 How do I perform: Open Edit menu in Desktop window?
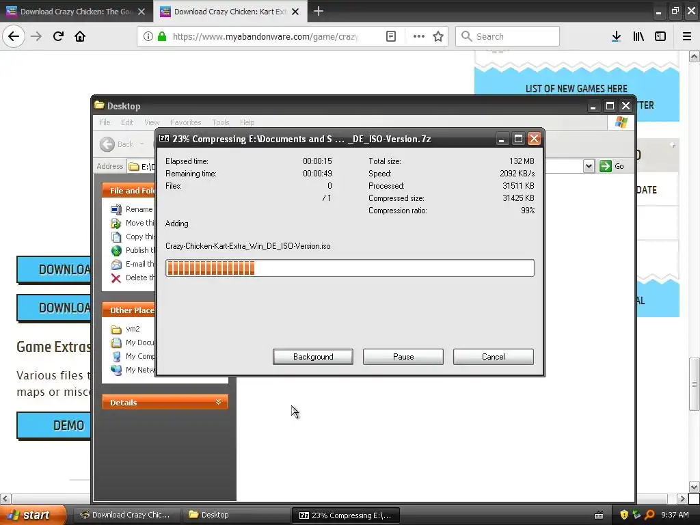click(126, 122)
